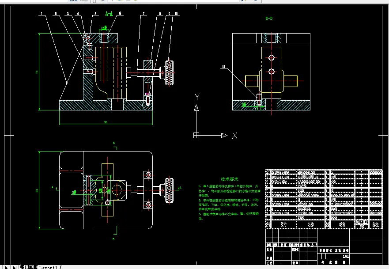
Task: Select the 80 dimension in plan view
Action: [x=37, y=190]
